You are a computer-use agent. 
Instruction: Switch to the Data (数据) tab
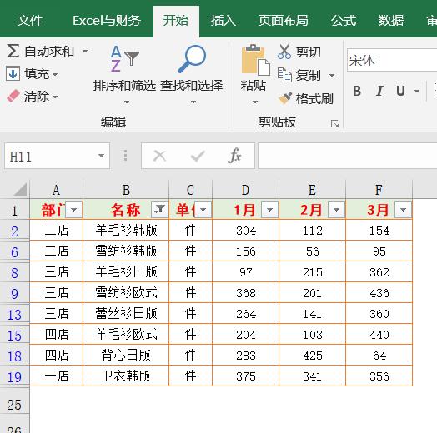(x=391, y=21)
